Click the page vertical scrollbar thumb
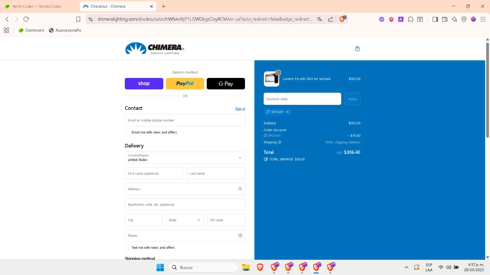This screenshot has height=275, width=490. click(x=487, y=90)
